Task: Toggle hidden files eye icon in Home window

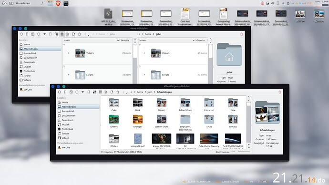Action: click(x=44, y=34)
